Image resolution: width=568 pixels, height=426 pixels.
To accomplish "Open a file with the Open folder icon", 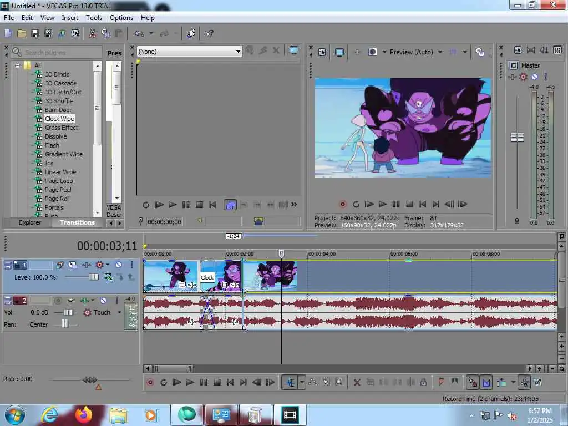I will click(22, 33).
